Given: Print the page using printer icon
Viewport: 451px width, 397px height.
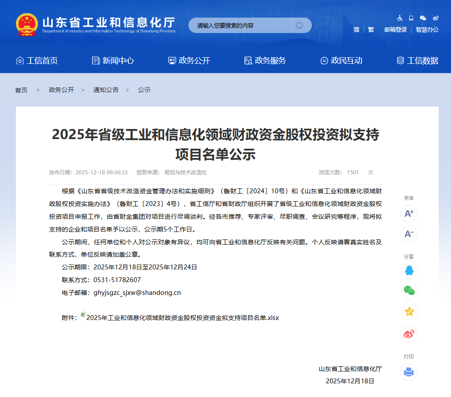Looking at the screenshot, I should [409, 372].
